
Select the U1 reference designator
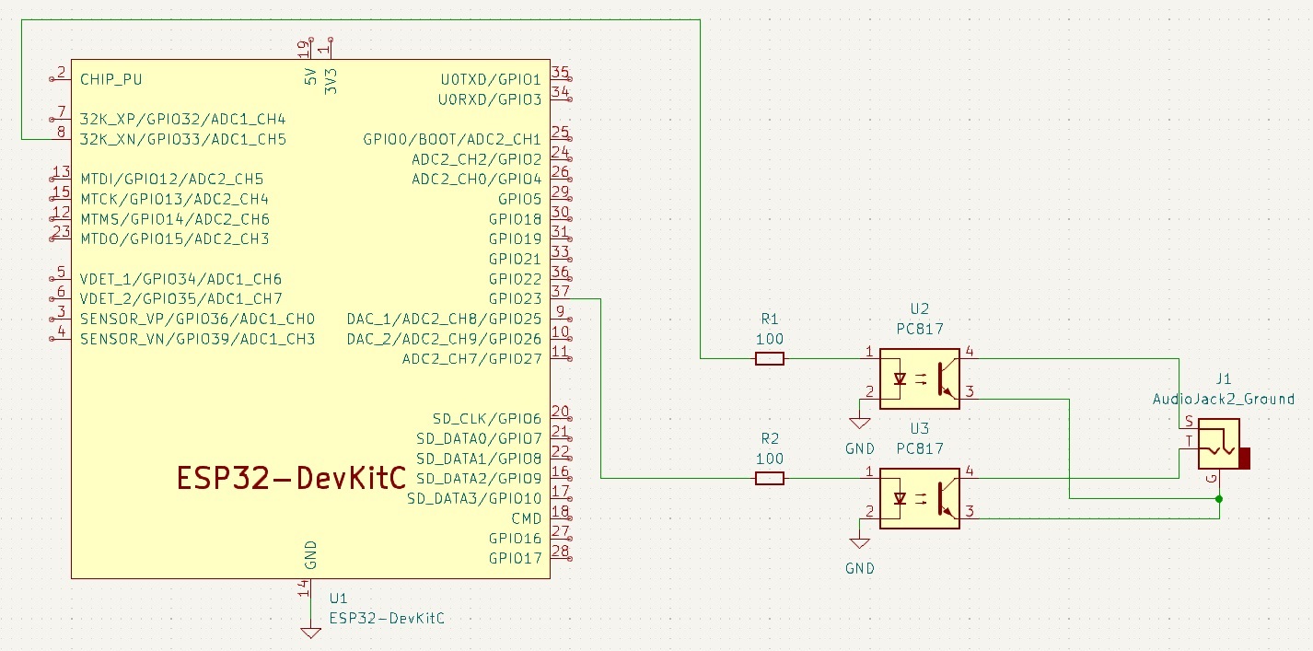click(x=338, y=599)
